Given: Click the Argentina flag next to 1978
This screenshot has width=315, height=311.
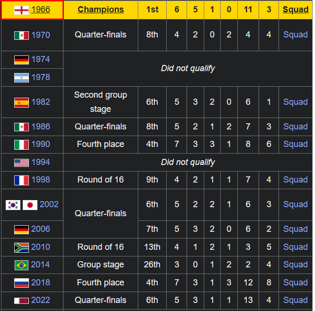Looking at the screenshot, I should pos(21,78).
